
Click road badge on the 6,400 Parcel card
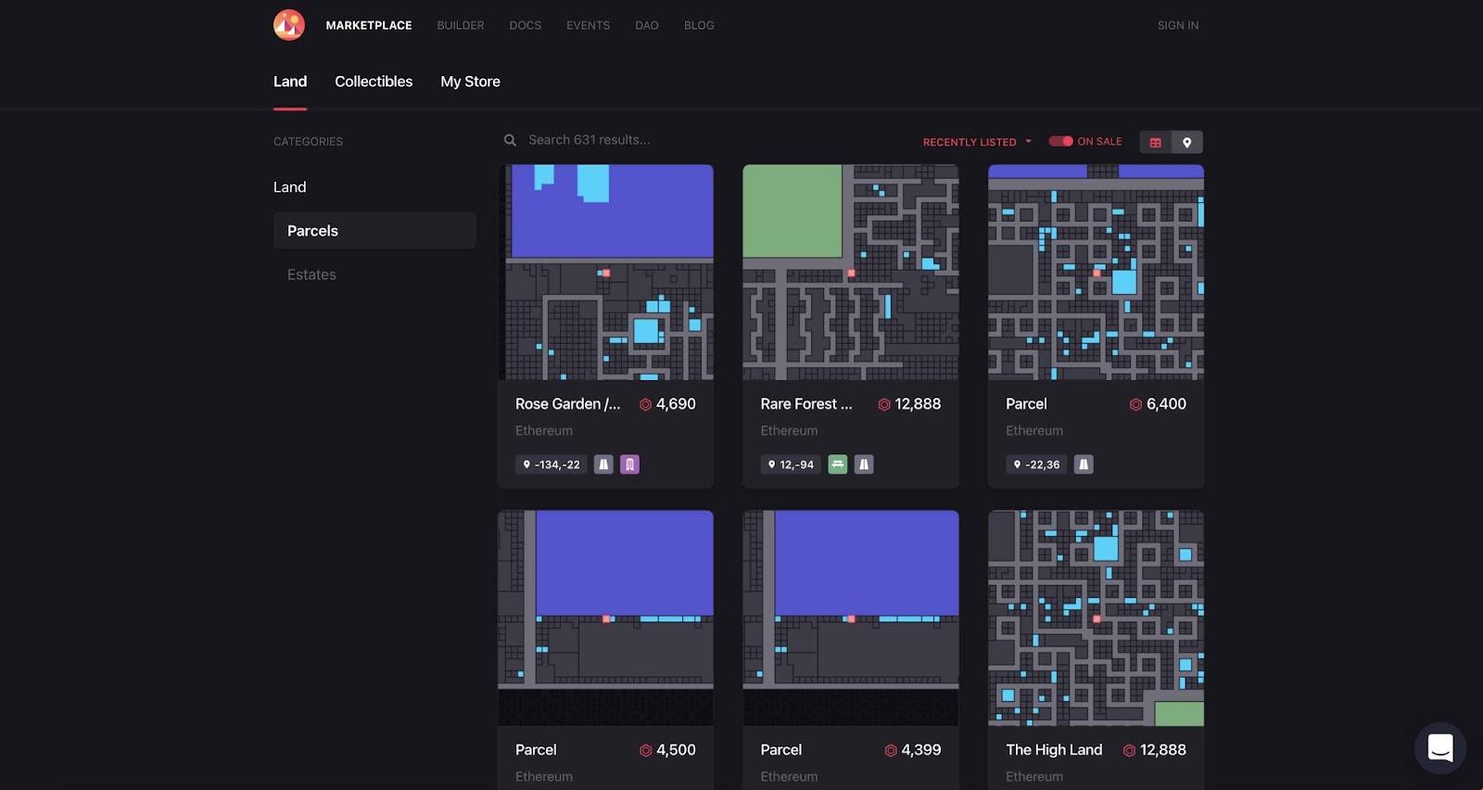click(1084, 465)
